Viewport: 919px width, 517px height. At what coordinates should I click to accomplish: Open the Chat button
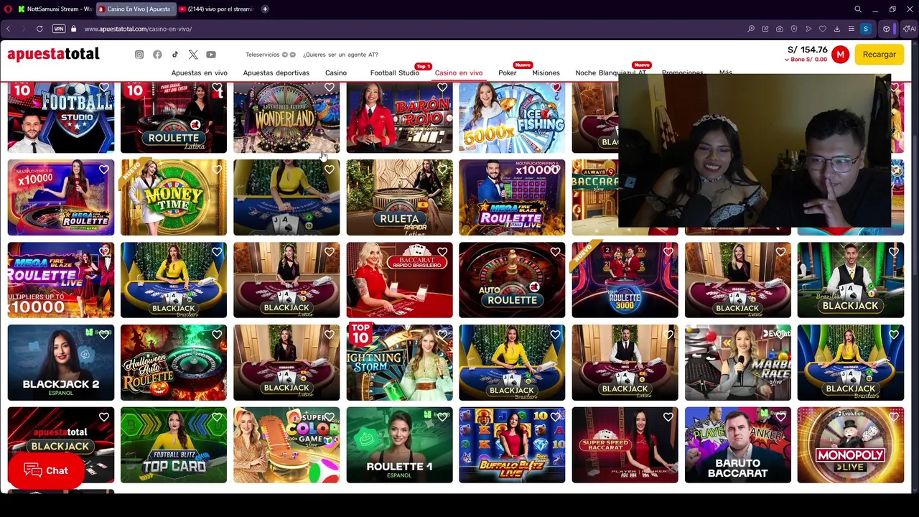[x=46, y=471]
